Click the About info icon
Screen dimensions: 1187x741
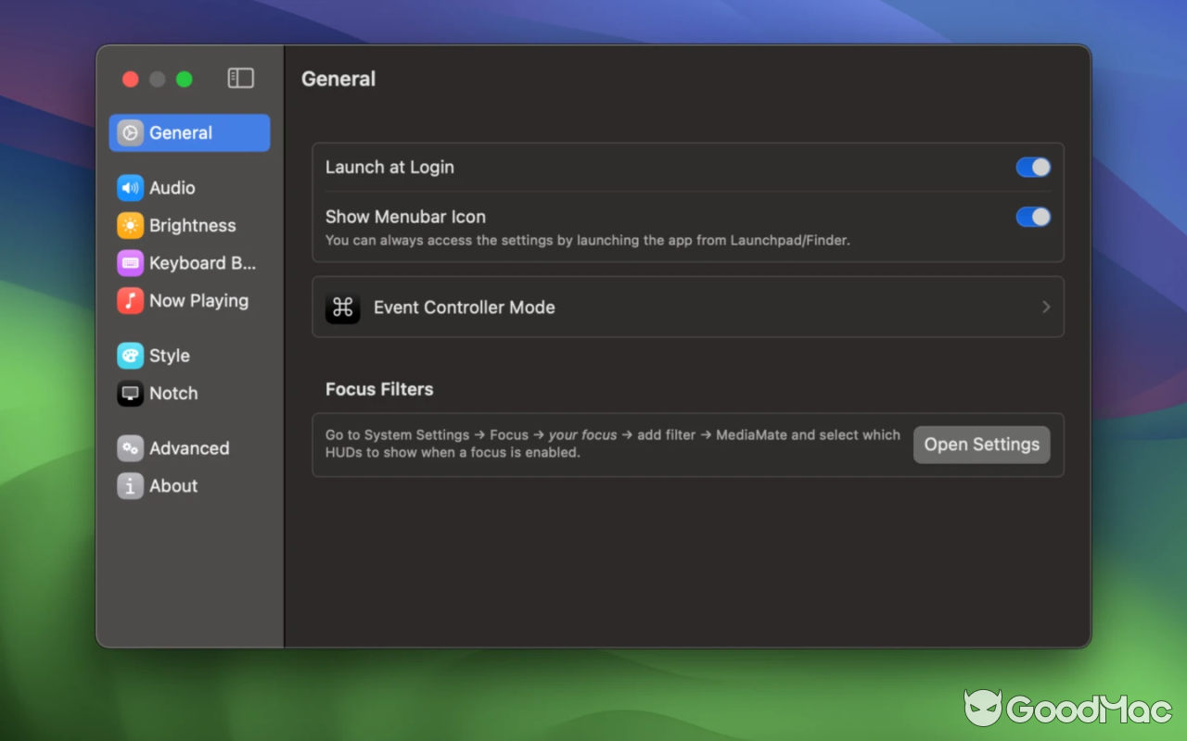tap(129, 485)
